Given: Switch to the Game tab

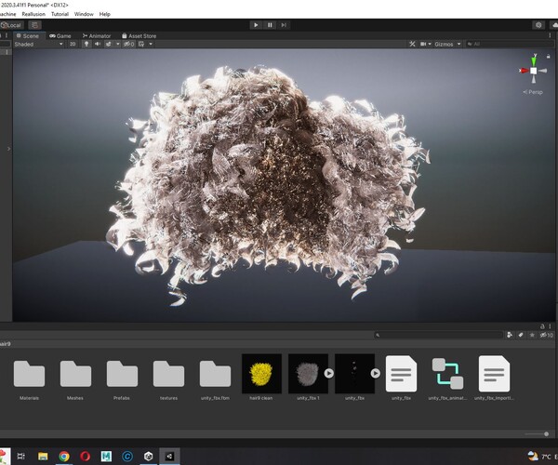Looking at the screenshot, I should (60, 36).
